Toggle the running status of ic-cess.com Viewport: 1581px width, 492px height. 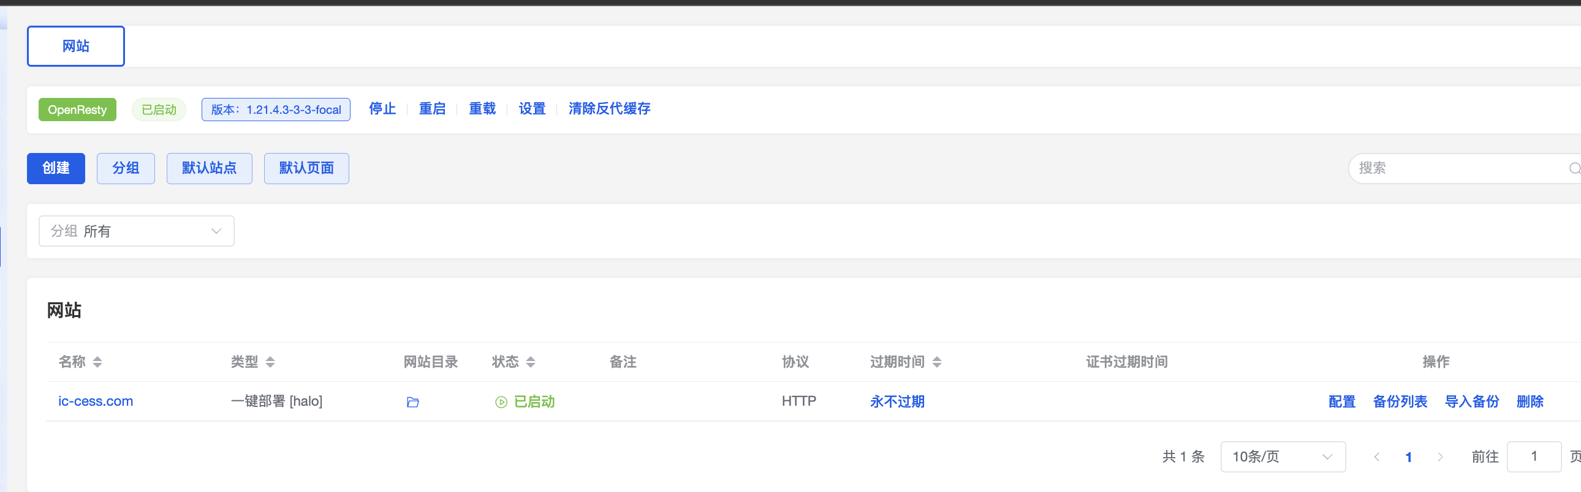(x=525, y=401)
